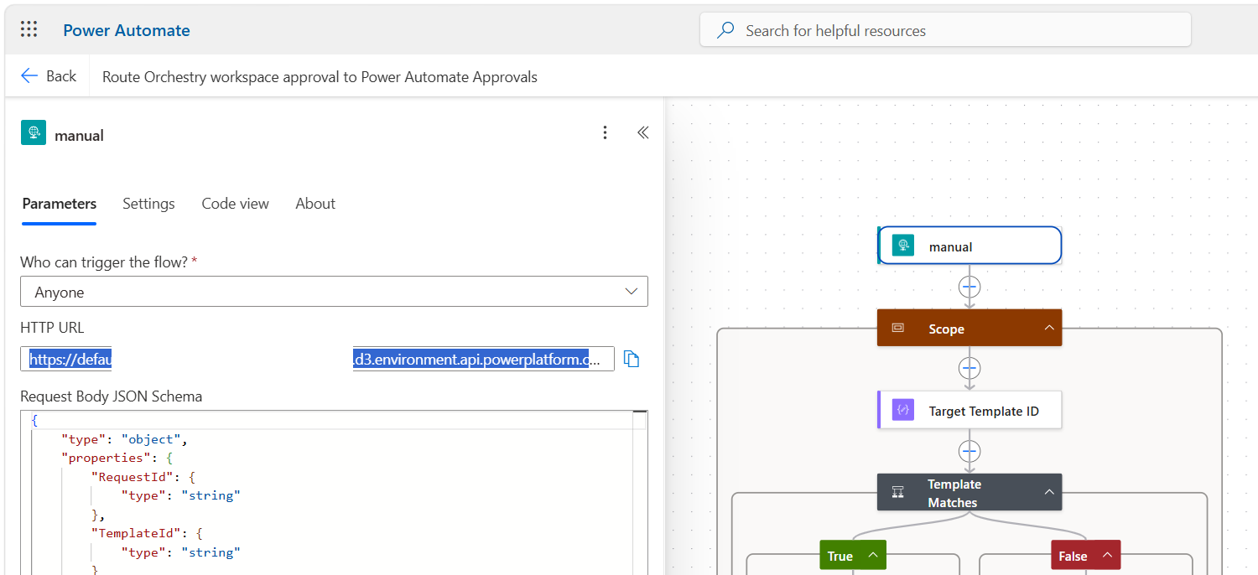The height and width of the screenshot is (575, 1258).
Task: Open the About tab
Action: pyautogui.click(x=315, y=204)
